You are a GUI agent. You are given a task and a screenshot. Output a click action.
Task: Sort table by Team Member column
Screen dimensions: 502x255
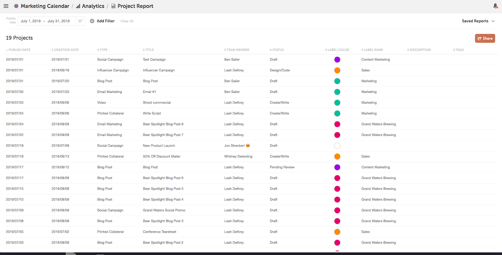[237, 50]
